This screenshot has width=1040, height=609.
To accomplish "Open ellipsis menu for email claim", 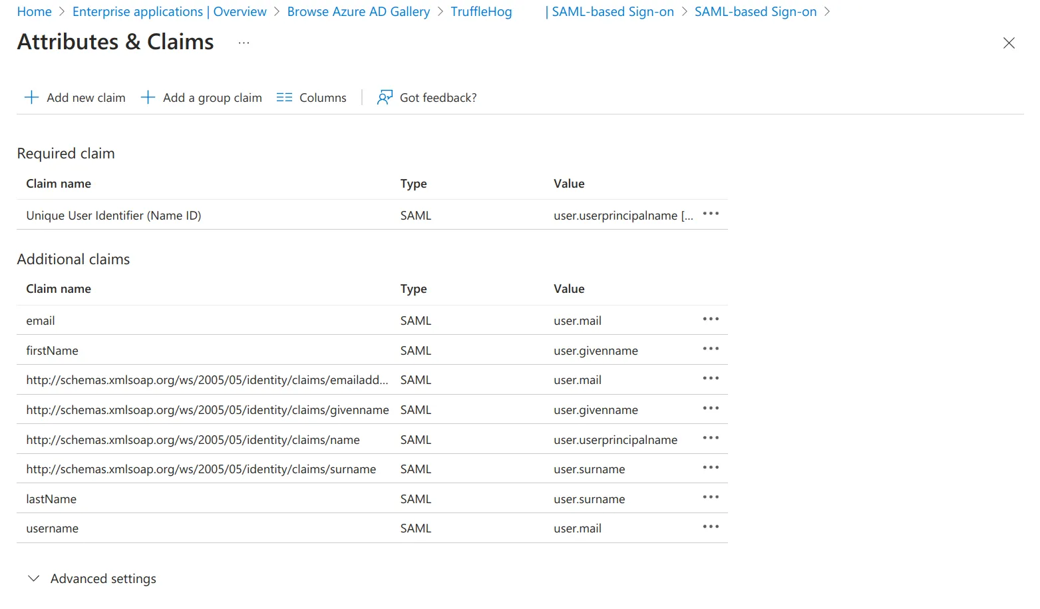I will point(711,319).
